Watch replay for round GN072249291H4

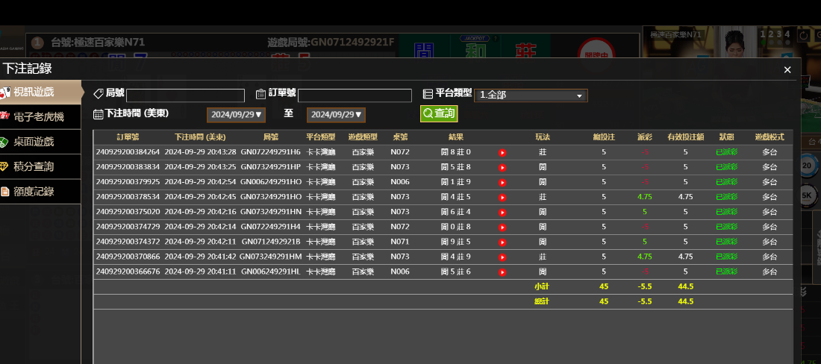click(502, 227)
